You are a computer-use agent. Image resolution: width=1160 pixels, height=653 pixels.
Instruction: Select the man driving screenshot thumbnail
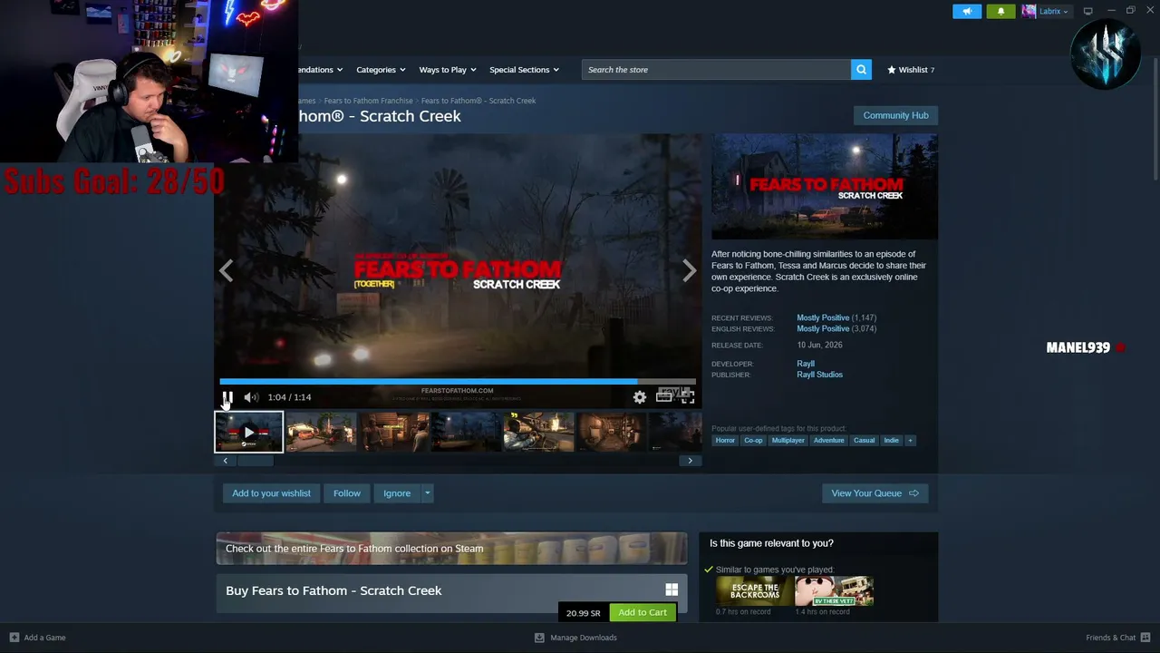pyautogui.click(x=538, y=432)
